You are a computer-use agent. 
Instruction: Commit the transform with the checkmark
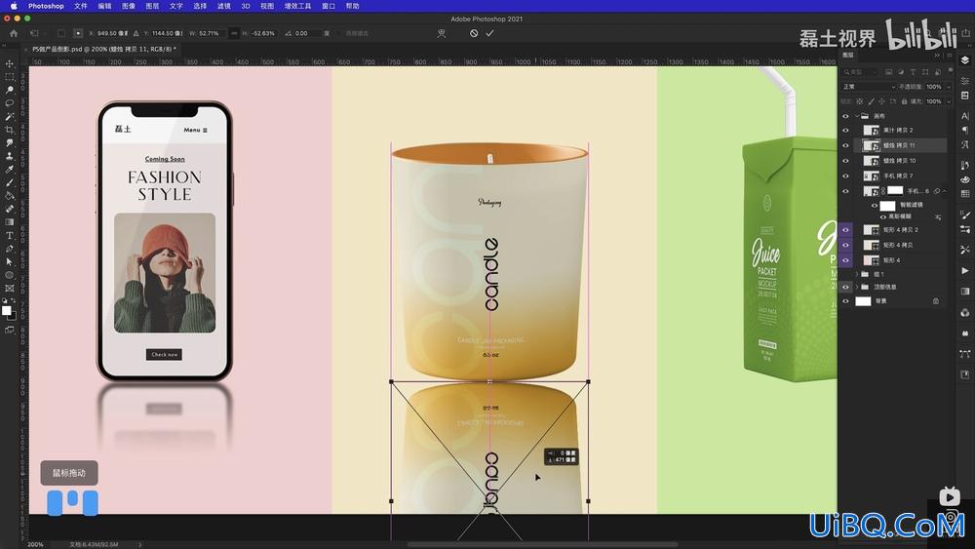(490, 33)
